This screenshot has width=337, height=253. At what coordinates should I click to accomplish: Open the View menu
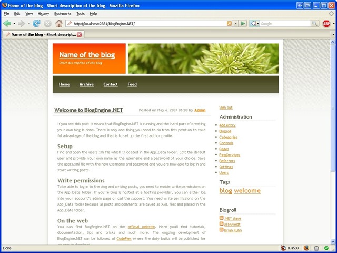pos(29,14)
